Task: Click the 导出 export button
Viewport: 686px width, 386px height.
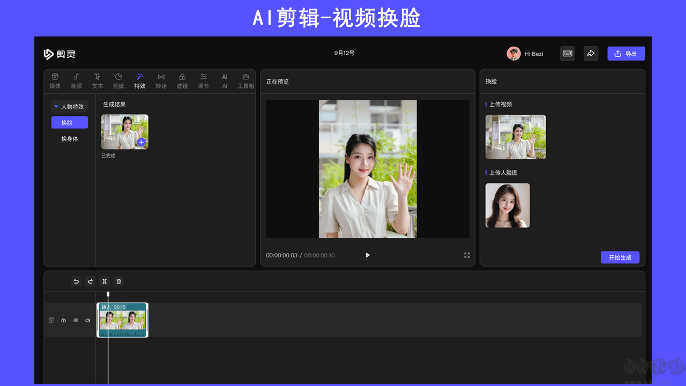Action: [626, 53]
